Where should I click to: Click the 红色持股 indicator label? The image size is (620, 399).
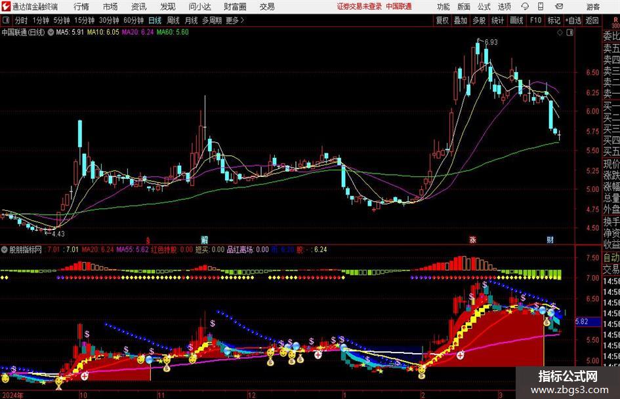point(164,250)
